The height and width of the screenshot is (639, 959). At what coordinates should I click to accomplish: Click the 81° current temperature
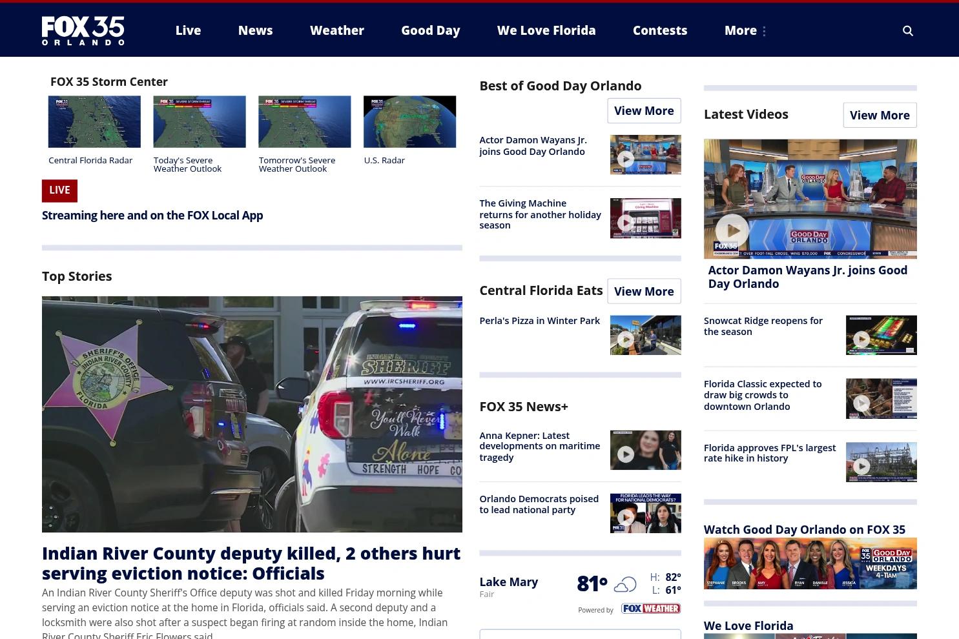coord(592,583)
